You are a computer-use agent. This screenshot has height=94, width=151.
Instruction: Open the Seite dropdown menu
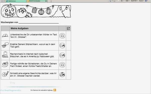pos(128,1)
